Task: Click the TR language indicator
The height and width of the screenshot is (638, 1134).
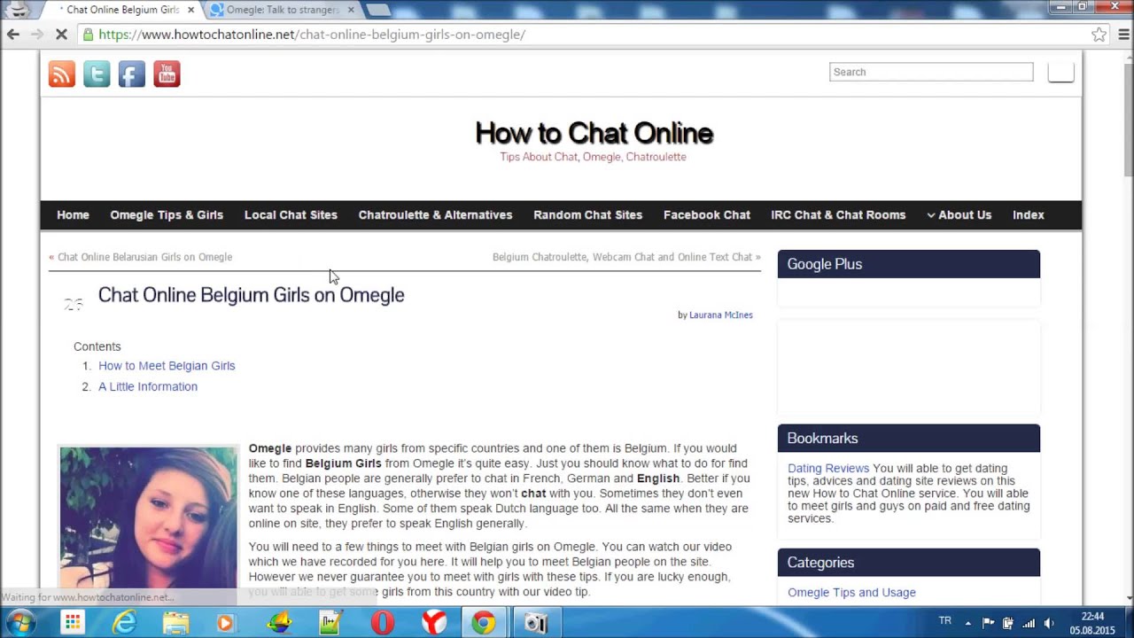Action: (944, 621)
